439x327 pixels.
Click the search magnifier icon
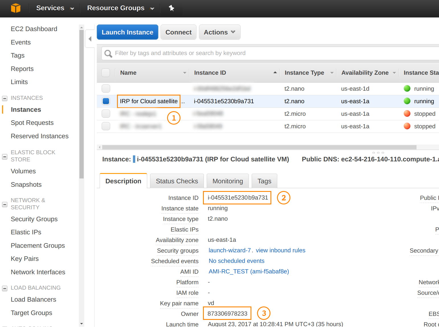point(108,53)
